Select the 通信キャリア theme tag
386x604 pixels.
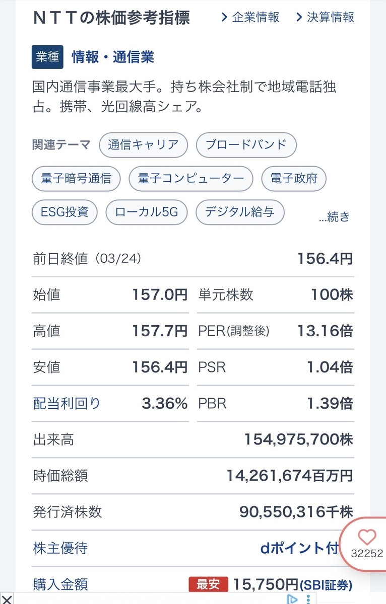click(144, 145)
